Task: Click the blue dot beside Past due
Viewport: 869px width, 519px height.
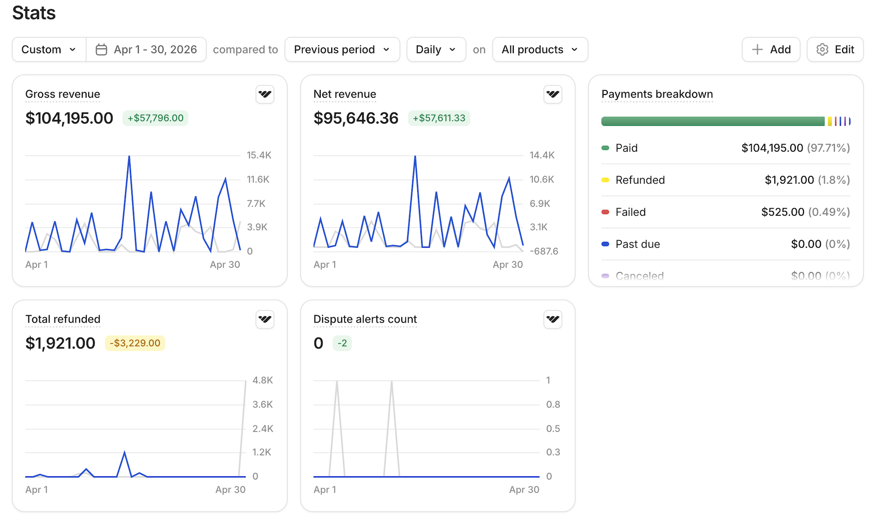Action: [605, 244]
